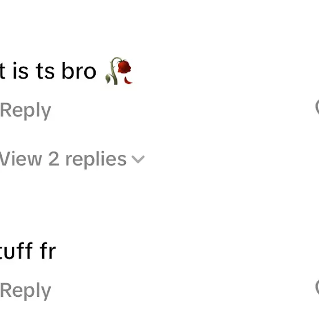This screenshot has width=319, height=319.
Task: Reply to the "ts bro" comment
Action: pos(26,111)
